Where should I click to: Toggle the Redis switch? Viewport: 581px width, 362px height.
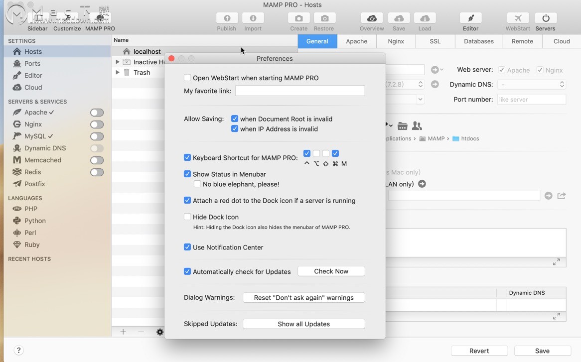pyautogui.click(x=97, y=172)
